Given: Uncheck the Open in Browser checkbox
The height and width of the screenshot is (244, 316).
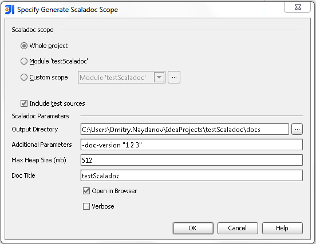Looking at the screenshot, I should (86, 191).
